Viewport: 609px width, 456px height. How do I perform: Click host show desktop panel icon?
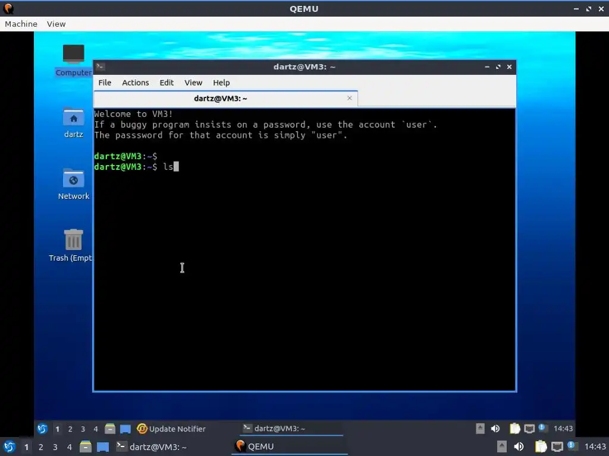click(x=103, y=447)
